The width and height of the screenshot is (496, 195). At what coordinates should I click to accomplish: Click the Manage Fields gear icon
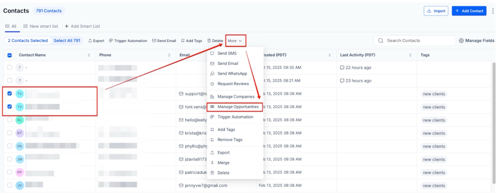point(461,41)
